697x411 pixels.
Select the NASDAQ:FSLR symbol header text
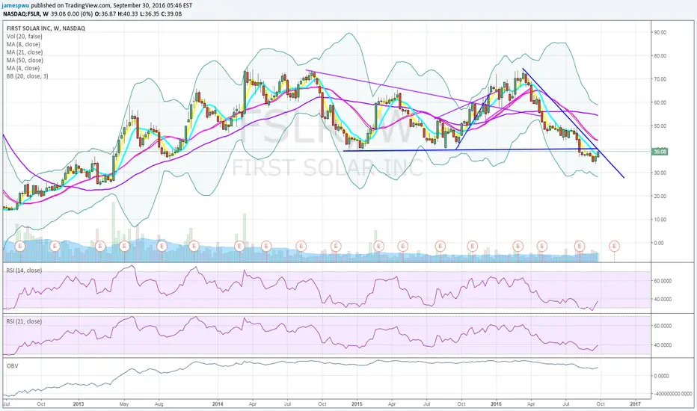(x=22, y=13)
